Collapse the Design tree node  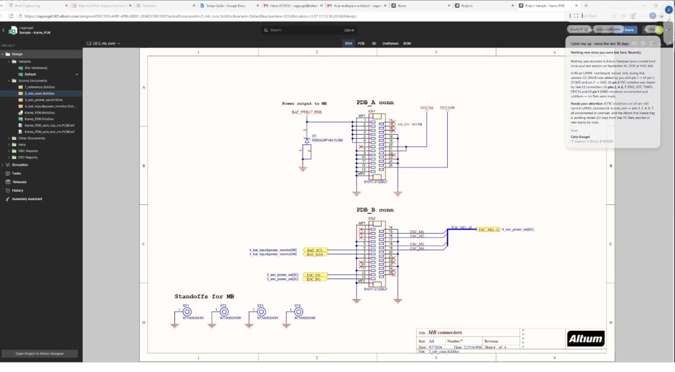[2, 54]
